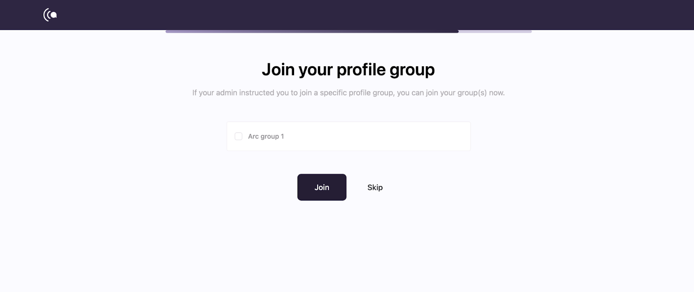Click the empty area inside the Arc group row
Viewport: 694px width, 292px height.
pyautogui.click(x=377, y=136)
